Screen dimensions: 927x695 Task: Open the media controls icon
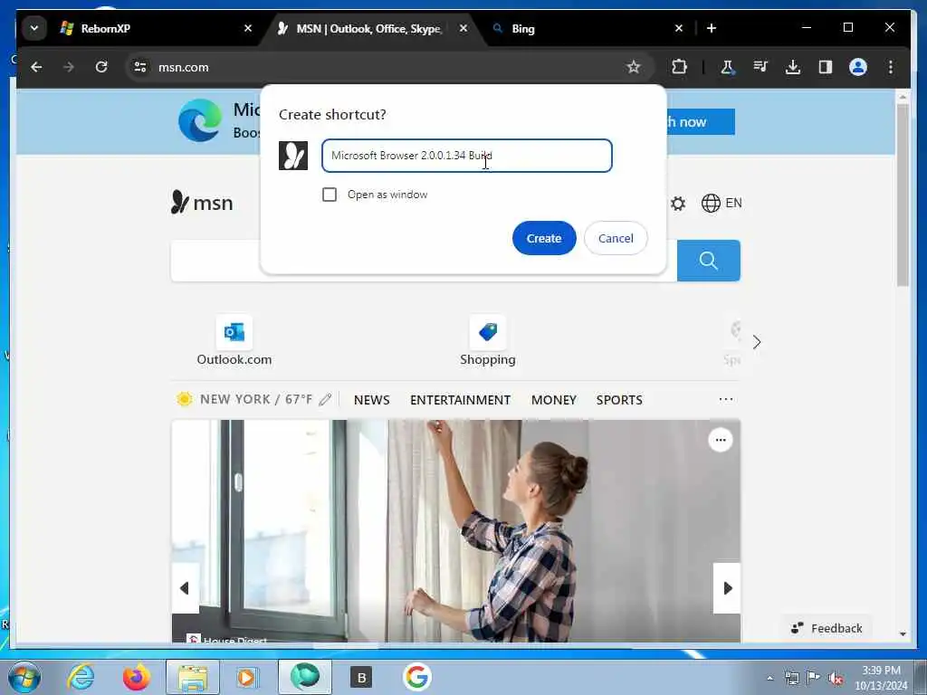[x=760, y=67]
